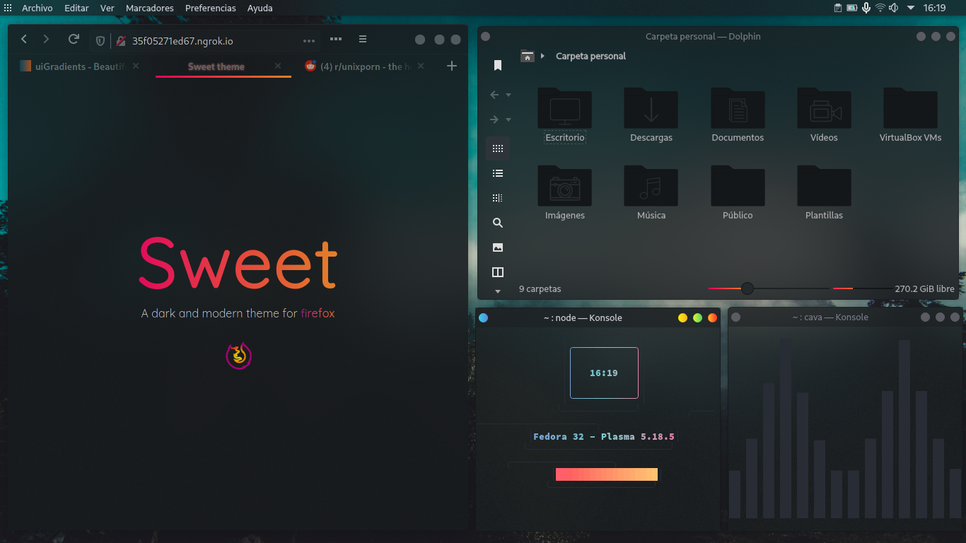Go back one page in Firefox
This screenshot has width=966, height=543.
coord(24,40)
